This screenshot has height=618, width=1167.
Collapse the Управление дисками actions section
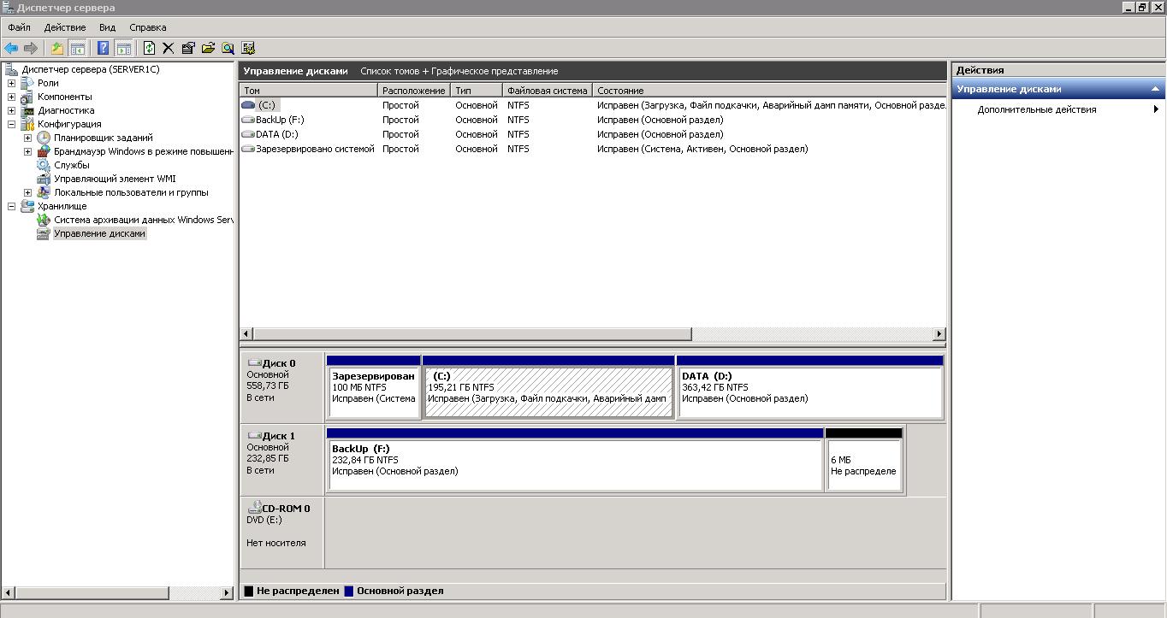pos(1155,89)
